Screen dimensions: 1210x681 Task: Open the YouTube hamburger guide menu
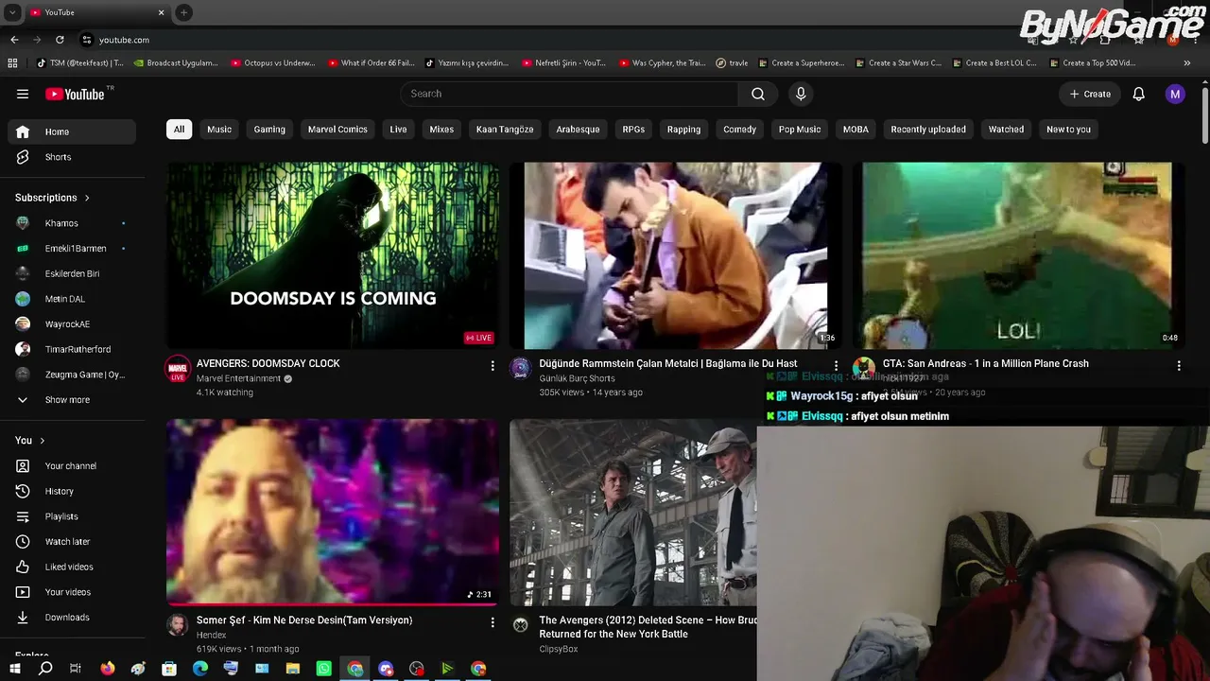(23, 94)
